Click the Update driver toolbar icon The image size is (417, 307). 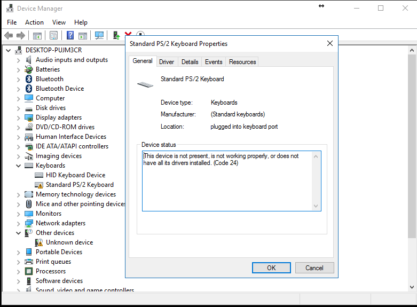coord(116,35)
